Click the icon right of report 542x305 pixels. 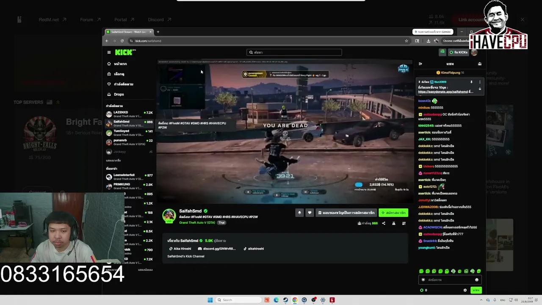pos(404,223)
